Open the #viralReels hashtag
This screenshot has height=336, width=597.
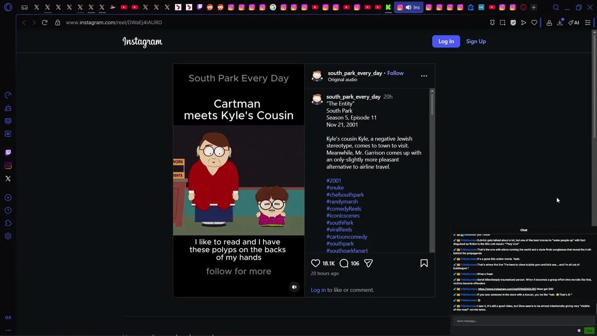pyautogui.click(x=339, y=230)
